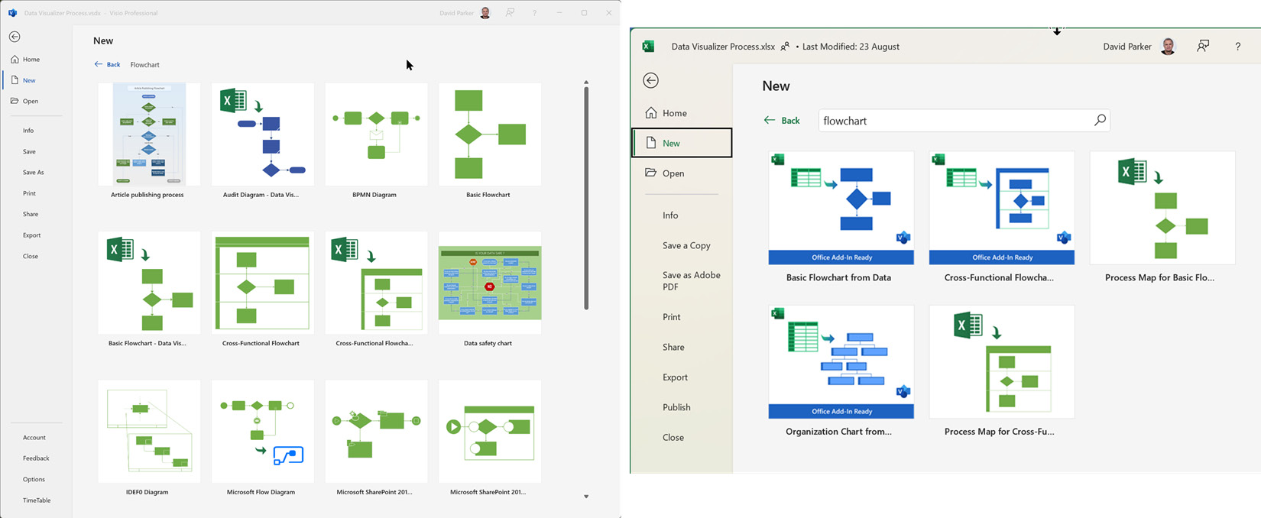Click the Flowchart breadcrumb in Visio
Viewport: 1261px width, 518px height.
(145, 65)
